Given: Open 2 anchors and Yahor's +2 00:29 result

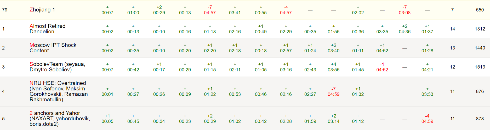Looking at the screenshot, I should click(210, 119).
